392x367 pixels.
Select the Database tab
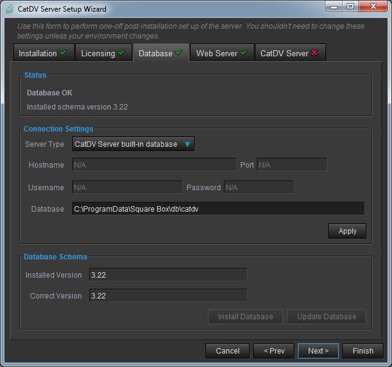tap(161, 53)
